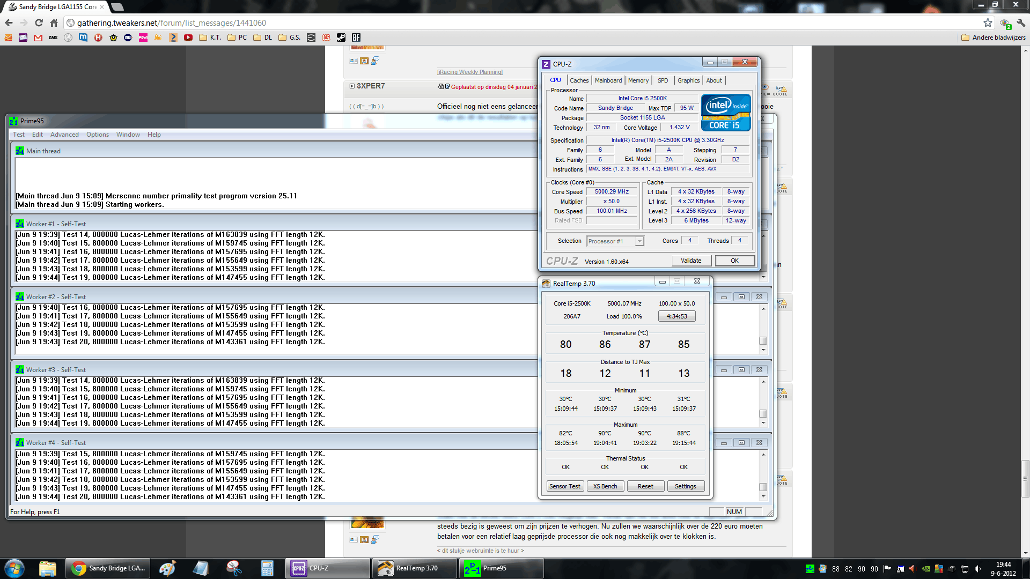Open the Graphics tab in CPU-Z
1030x579 pixels.
coord(688,80)
